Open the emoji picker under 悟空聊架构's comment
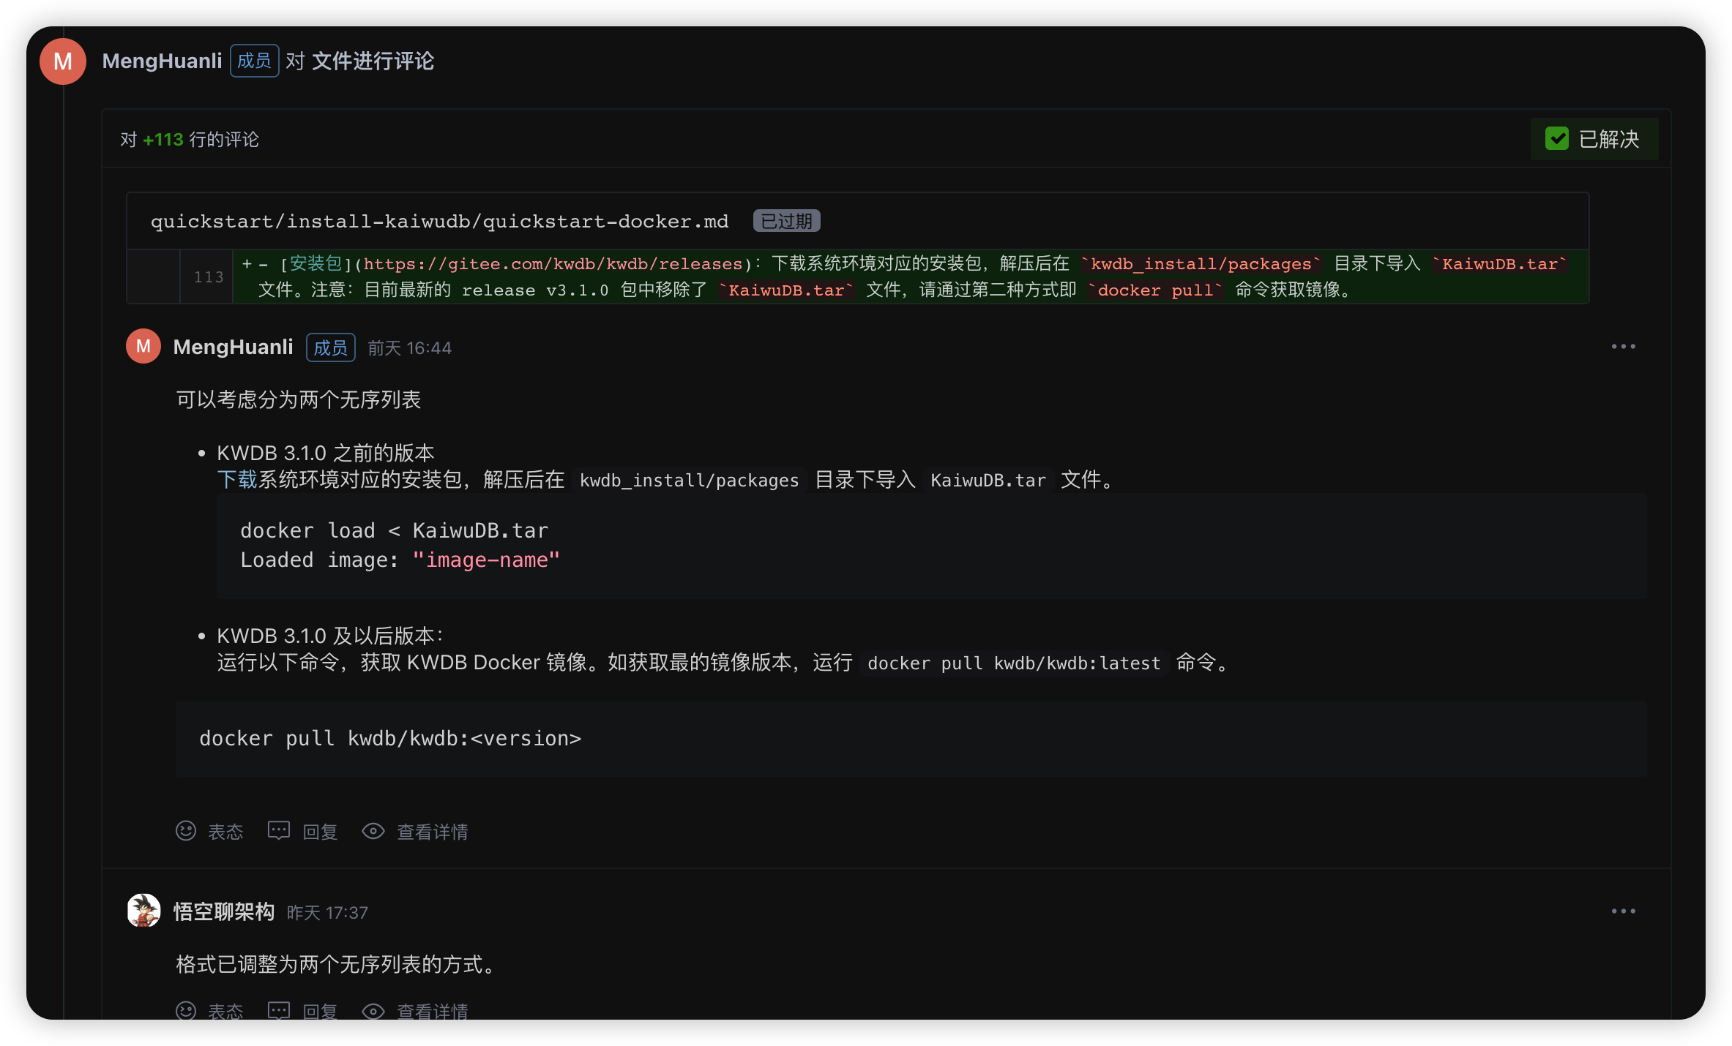 click(x=186, y=1011)
